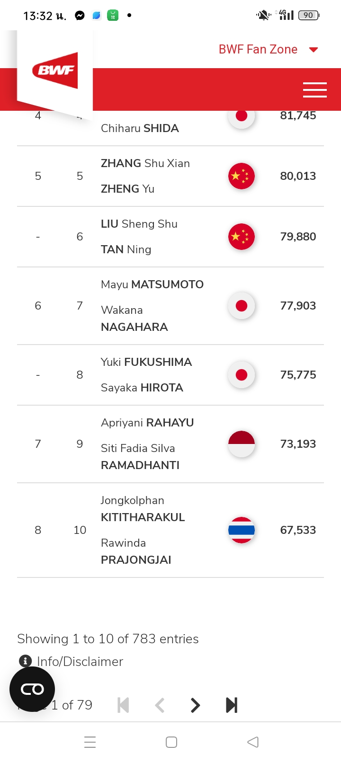Tap Thailand flag beside KITITHARAKUL
The image size is (341, 763).
pyautogui.click(x=242, y=530)
